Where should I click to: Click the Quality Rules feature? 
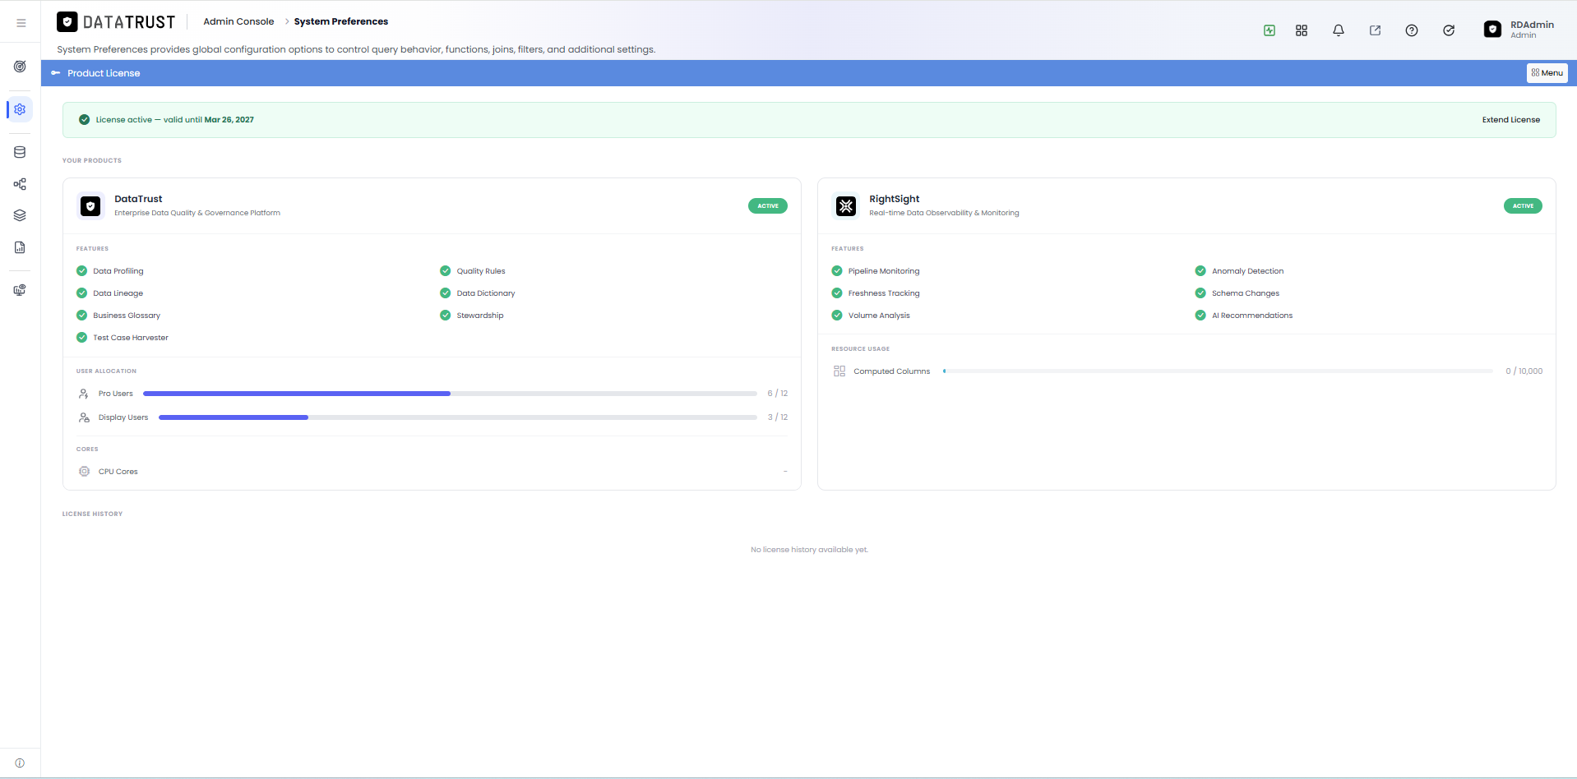481,271
